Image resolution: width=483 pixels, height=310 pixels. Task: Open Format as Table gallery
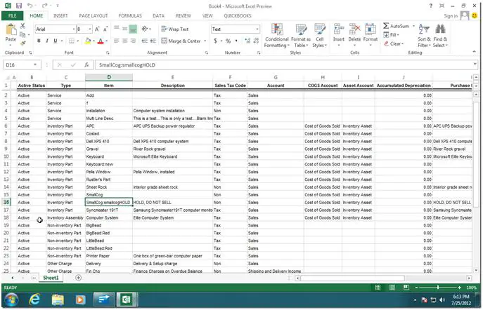301,36
